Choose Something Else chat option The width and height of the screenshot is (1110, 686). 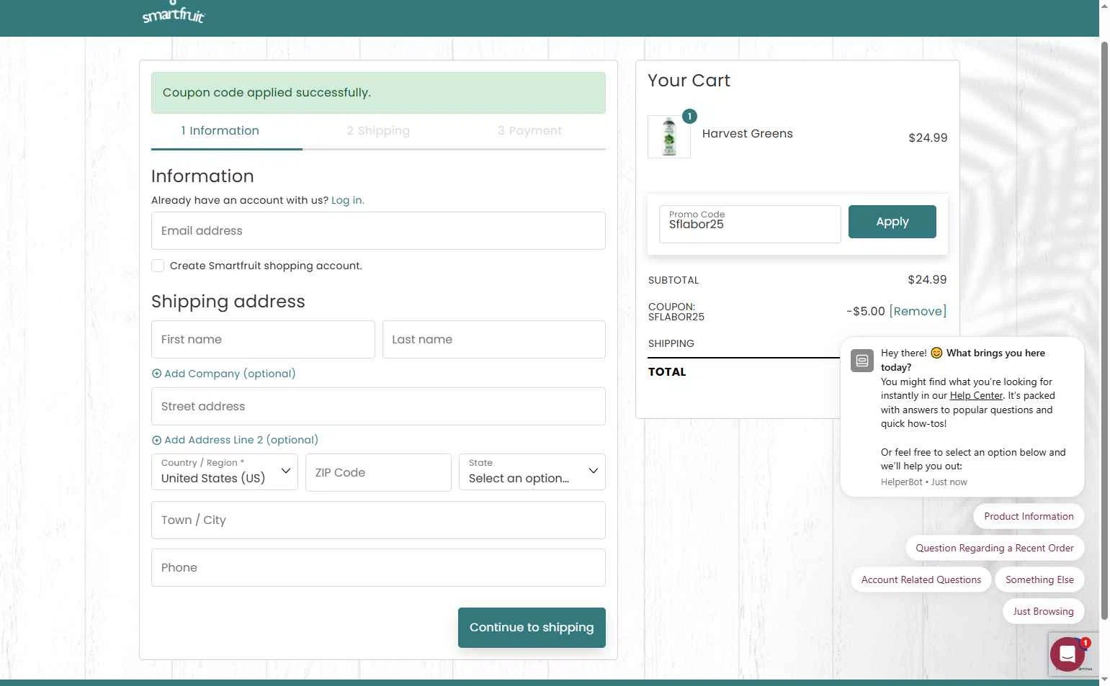click(x=1039, y=579)
